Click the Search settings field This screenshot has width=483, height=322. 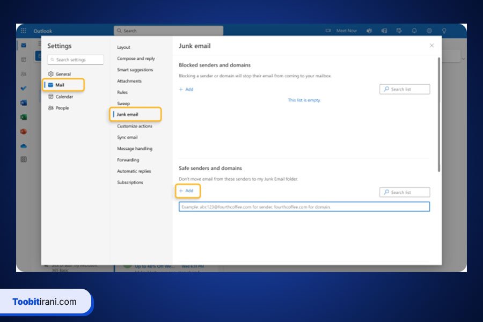pyautogui.click(x=75, y=60)
